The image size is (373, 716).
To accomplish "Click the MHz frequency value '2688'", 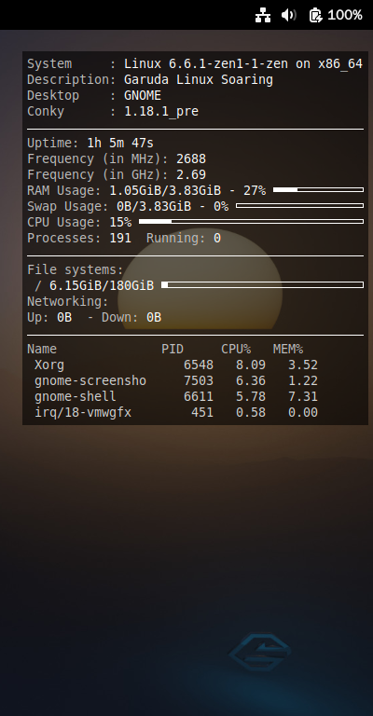I will click(x=191, y=158).
